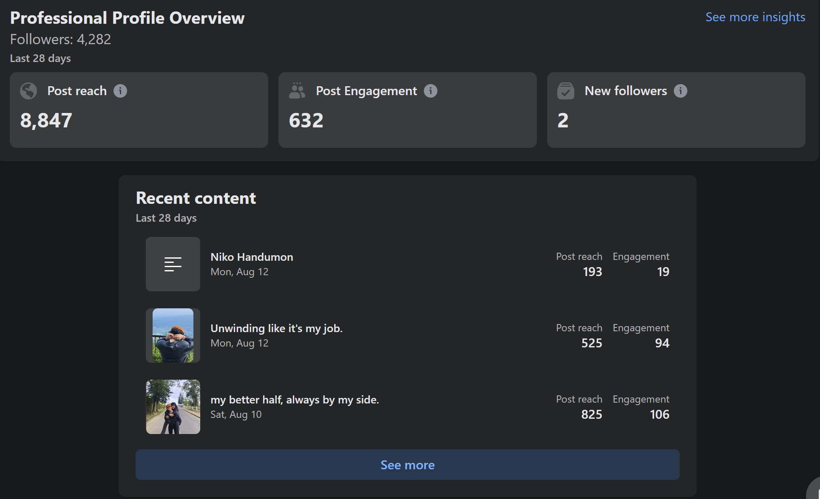Click the engagement count 94

tap(662, 343)
